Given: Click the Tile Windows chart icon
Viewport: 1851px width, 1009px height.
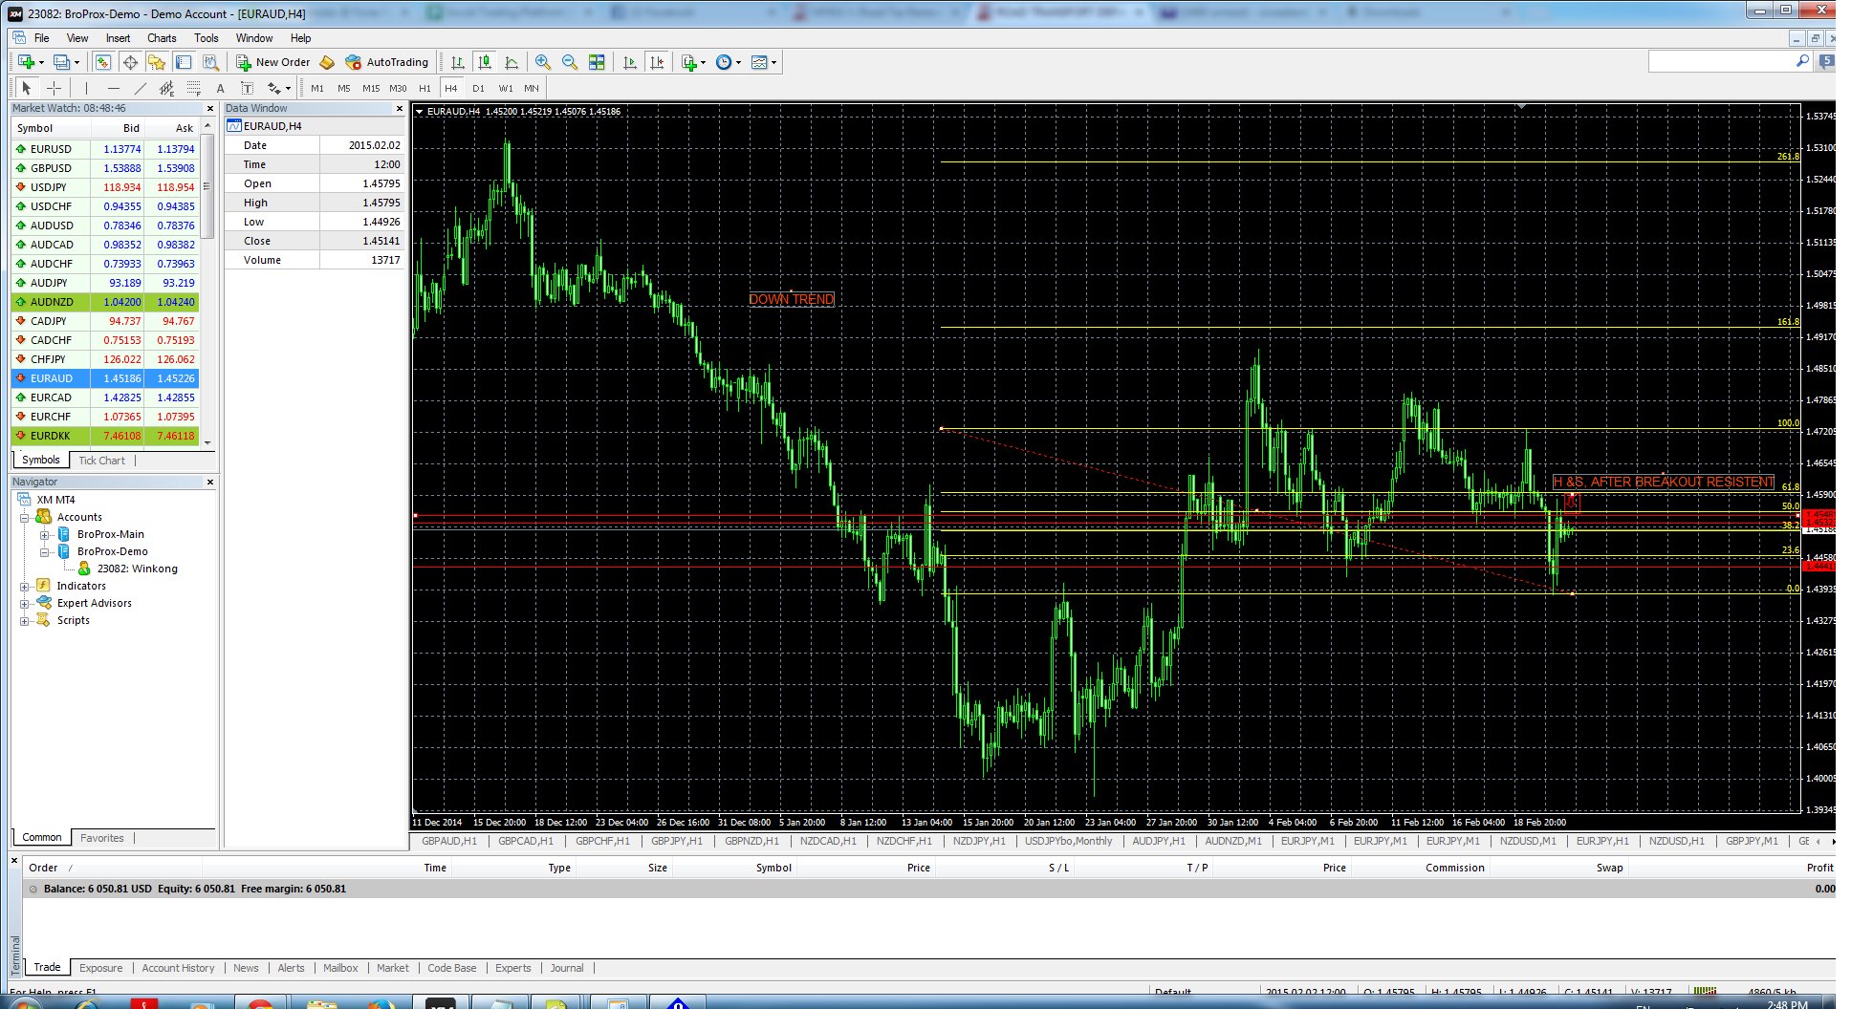Looking at the screenshot, I should (597, 62).
